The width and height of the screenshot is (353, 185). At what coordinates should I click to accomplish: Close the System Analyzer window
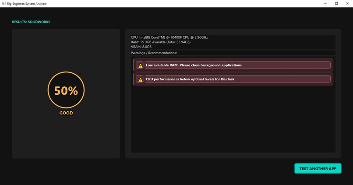[347, 3]
